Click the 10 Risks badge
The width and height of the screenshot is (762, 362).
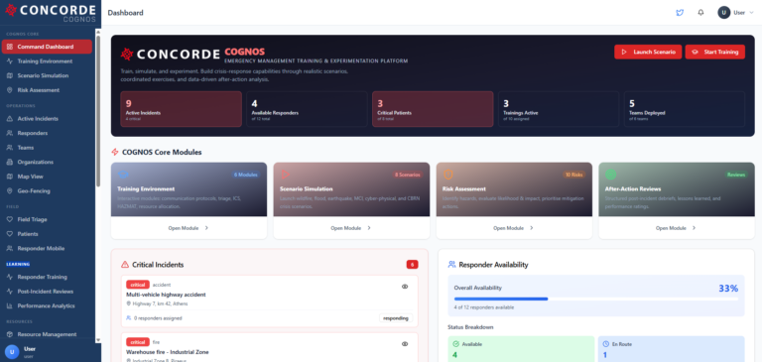coord(574,175)
